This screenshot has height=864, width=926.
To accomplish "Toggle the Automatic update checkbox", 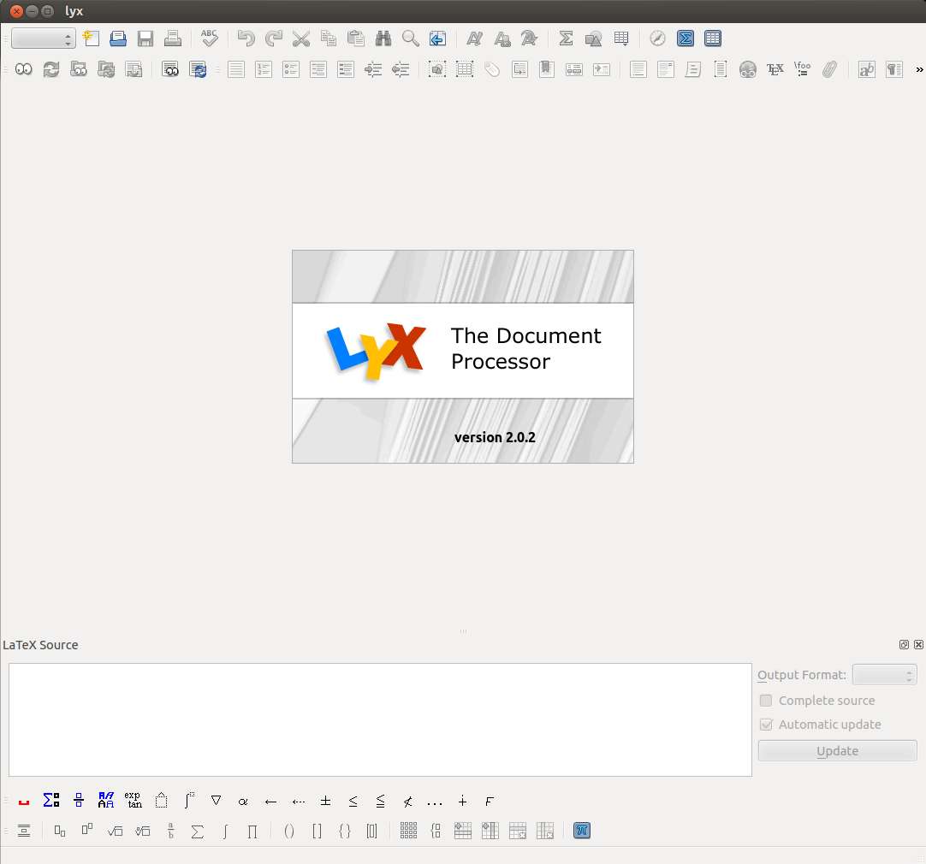I will (766, 724).
